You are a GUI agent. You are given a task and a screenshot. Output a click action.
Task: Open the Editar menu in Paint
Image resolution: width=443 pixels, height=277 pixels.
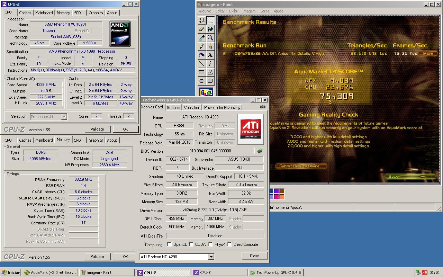(220, 11)
